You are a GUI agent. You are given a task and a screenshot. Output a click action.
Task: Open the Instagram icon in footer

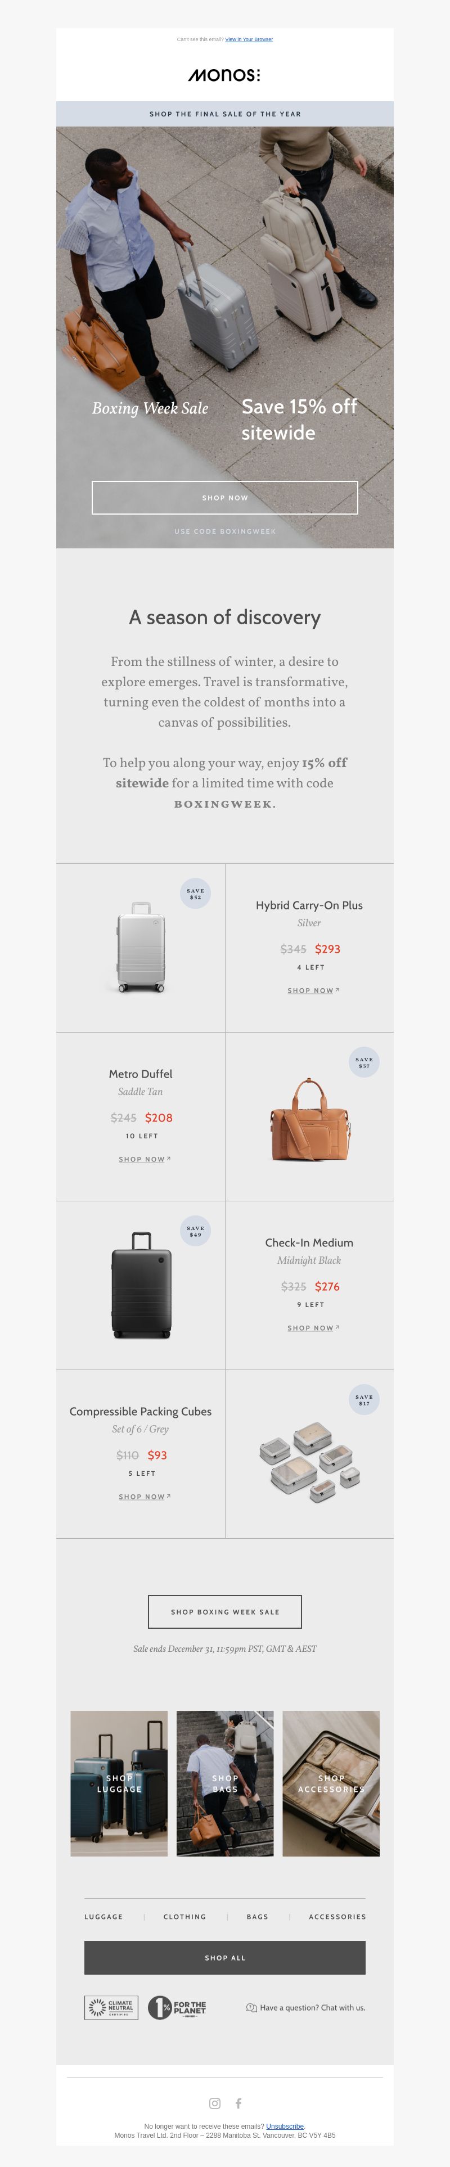click(x=214, y=2103)
